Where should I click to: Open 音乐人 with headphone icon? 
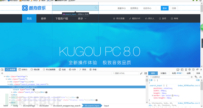[150, 18]
